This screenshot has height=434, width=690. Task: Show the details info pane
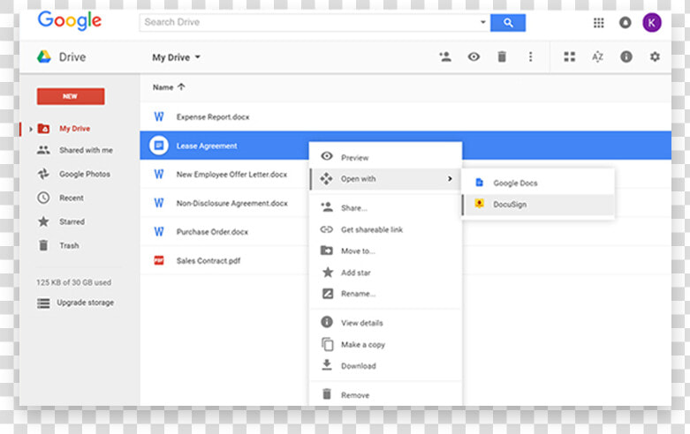(626, 56)
